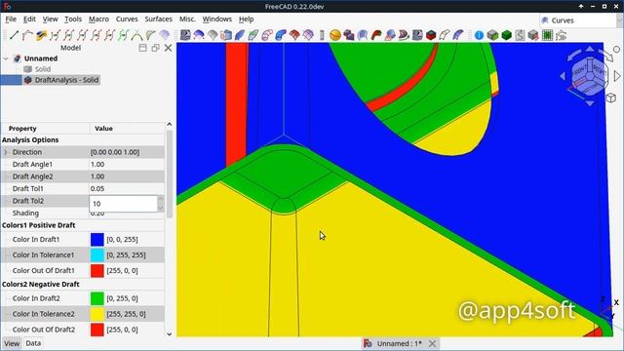624x351 pixels.
Task: Click the green curve tool icon
Action: pyautogui.click(x=124, y=35)
